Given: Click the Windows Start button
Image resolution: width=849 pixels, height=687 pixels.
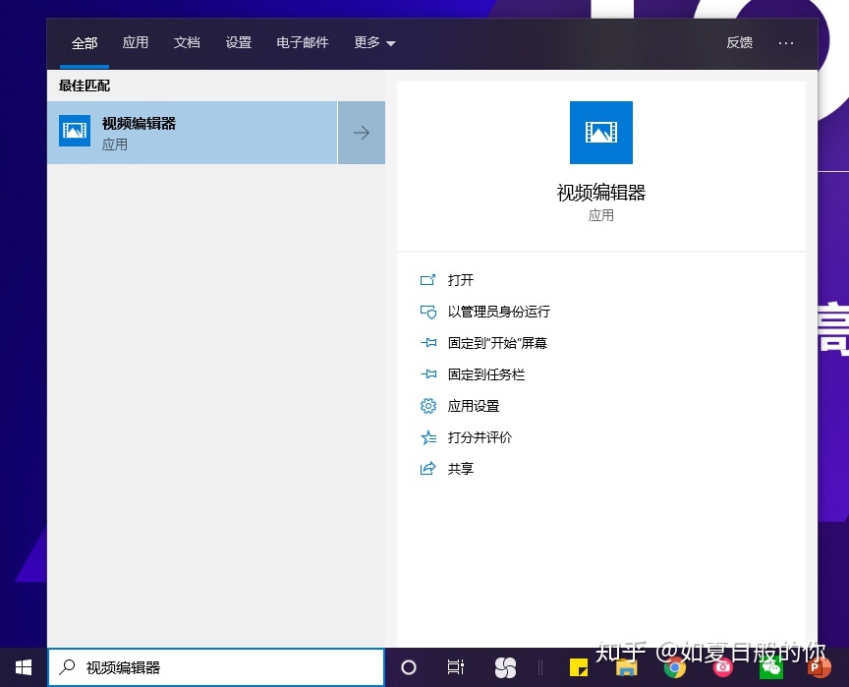Looking at the screenshot, I should 24,667.
